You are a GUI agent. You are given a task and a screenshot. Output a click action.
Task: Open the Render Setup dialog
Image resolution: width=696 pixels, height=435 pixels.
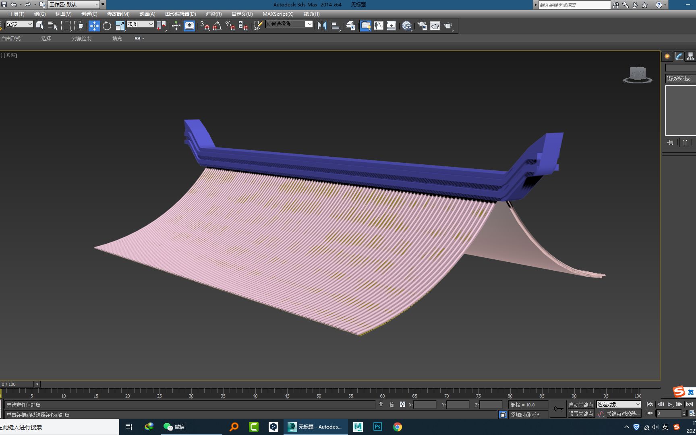coord(423,25)
